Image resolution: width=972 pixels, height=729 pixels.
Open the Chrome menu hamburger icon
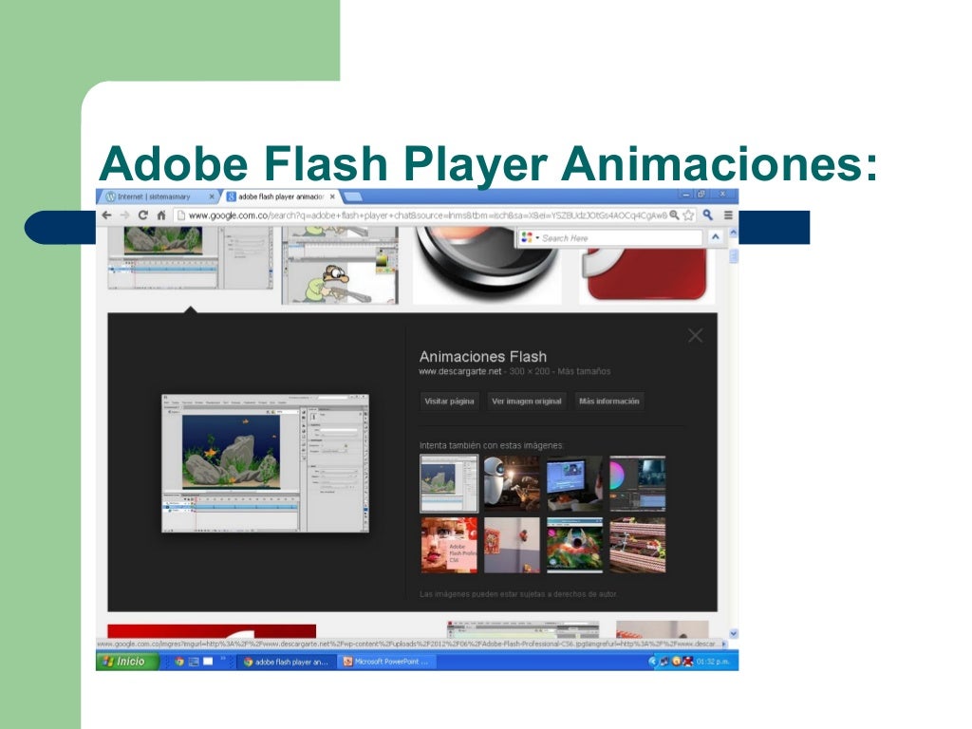728,215
